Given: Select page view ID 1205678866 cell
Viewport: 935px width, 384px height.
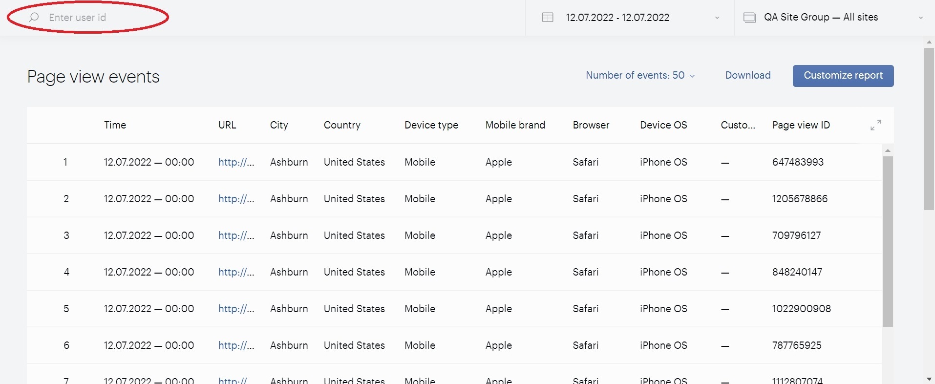Looking at the screenshot, I should pyautogui.click(x=800, y=199).
